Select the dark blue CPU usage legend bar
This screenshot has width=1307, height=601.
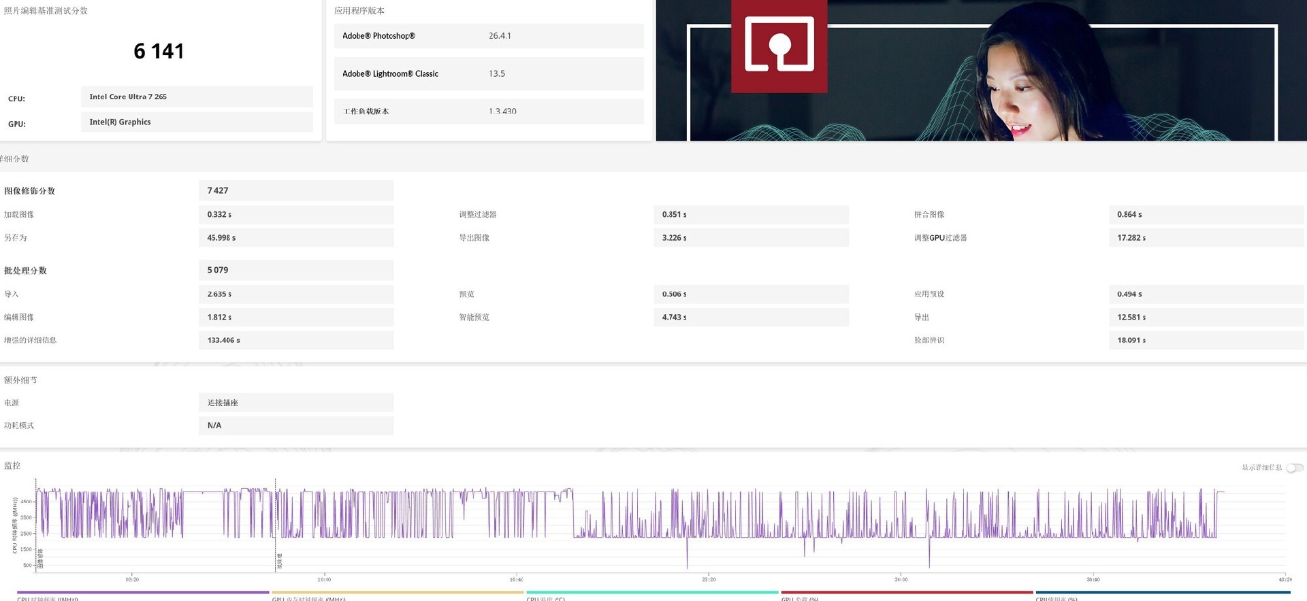[x=1161, y=592]
